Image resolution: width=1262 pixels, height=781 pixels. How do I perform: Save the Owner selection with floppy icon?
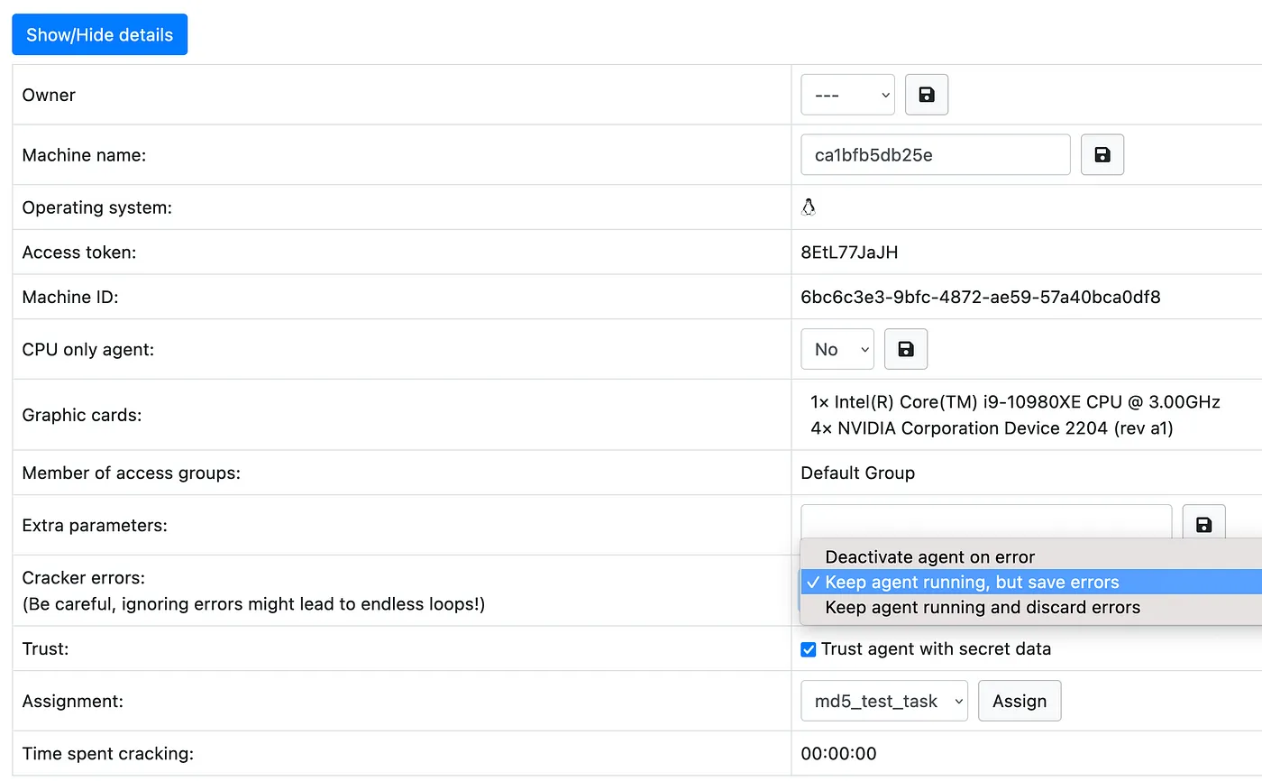click(927, 95)
